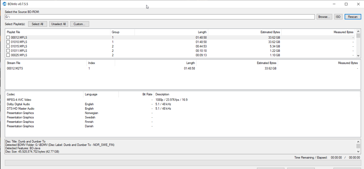Screen dimensions: 364x169
Task: Select the Norwegian Presentation Graphics row
Action: tap(182, 113)
